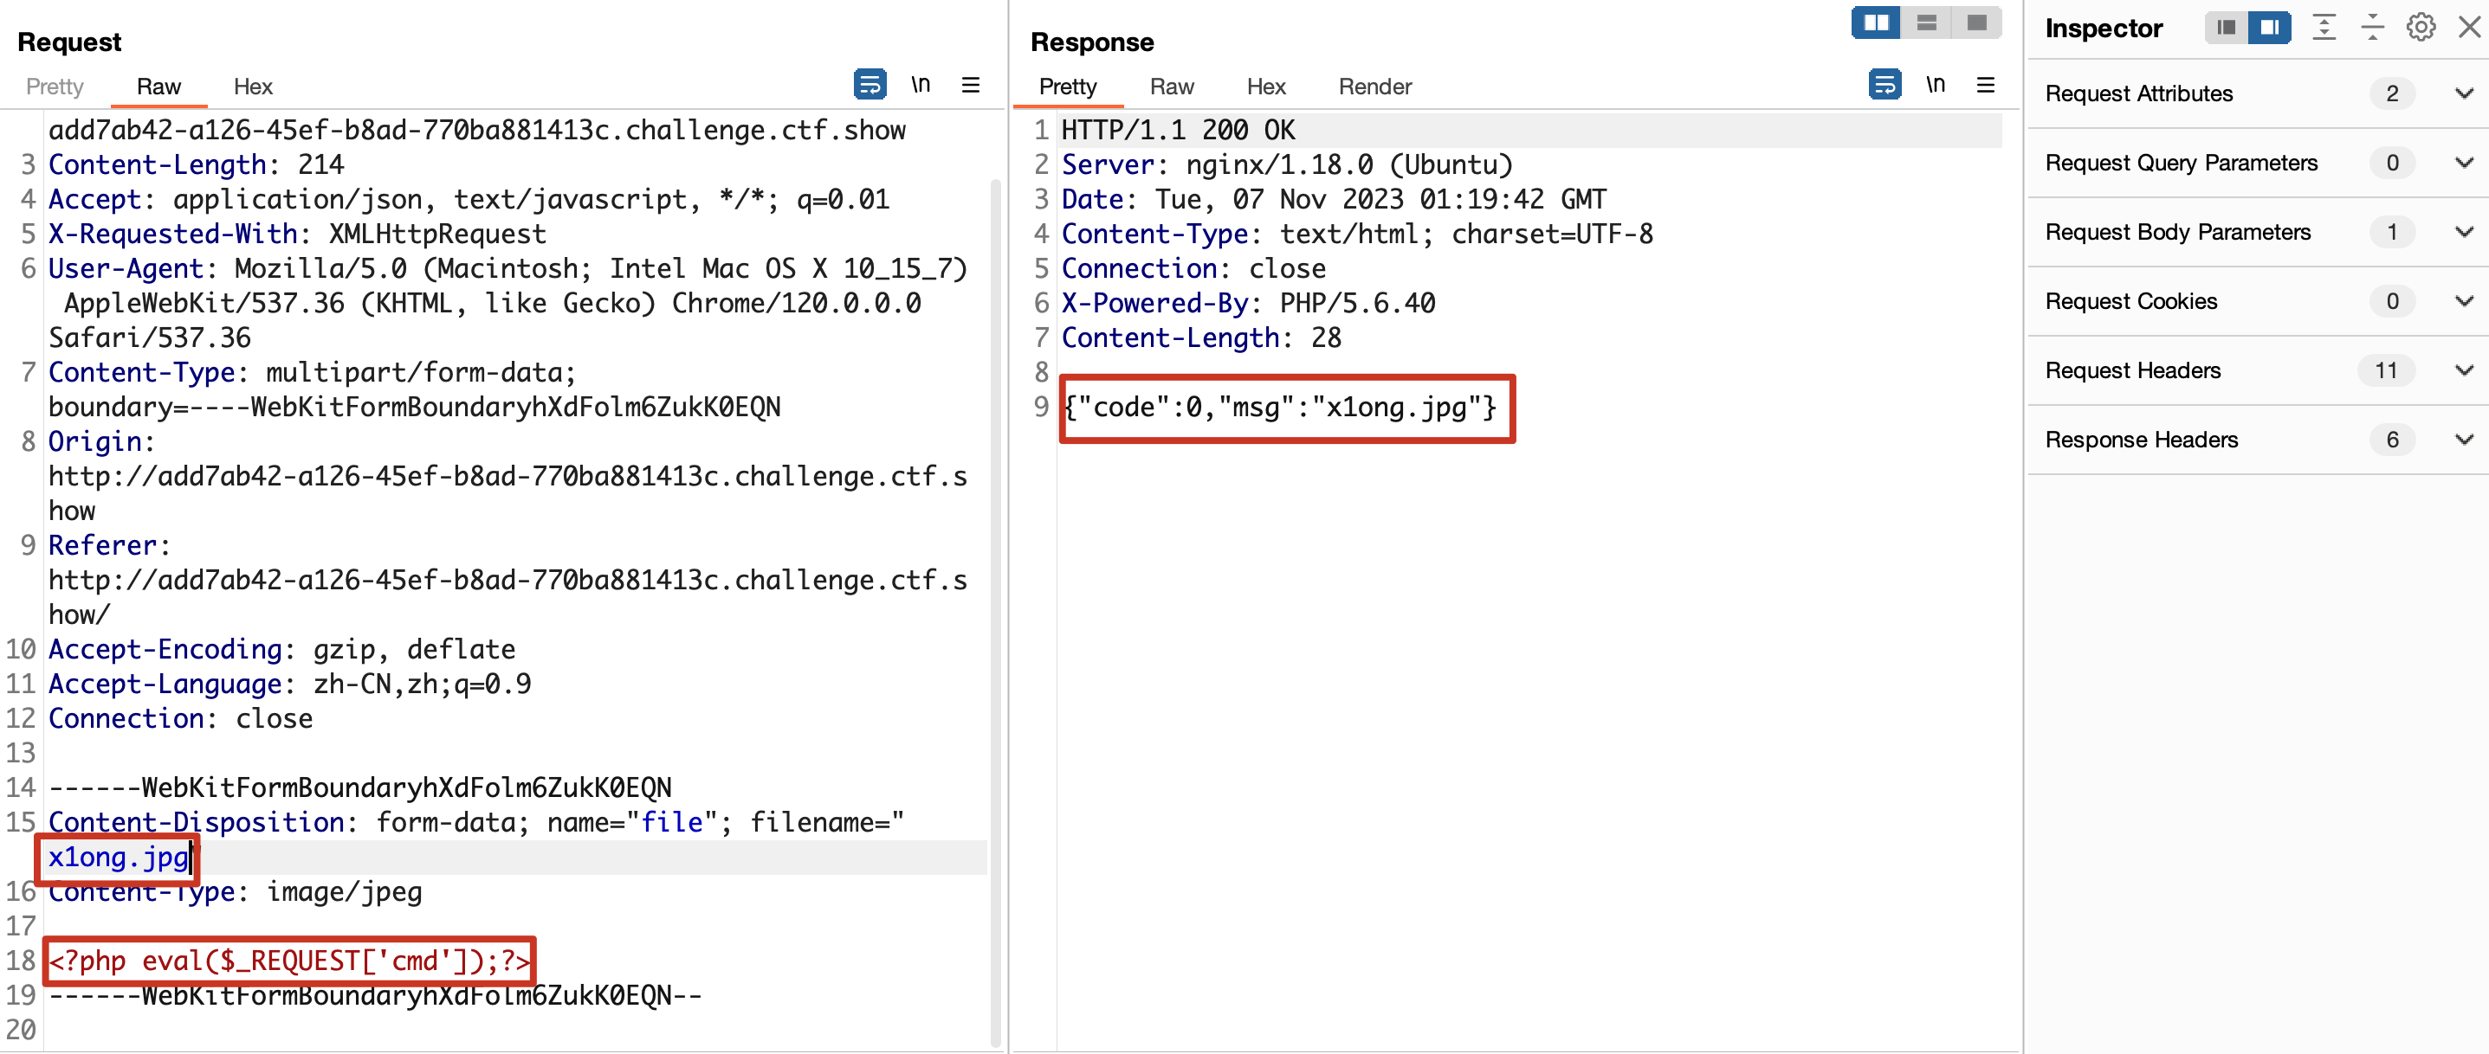Click the X-Powered-By: PHP/5.6.40 header
Screen dimensions: 2489x1054
1248,303
